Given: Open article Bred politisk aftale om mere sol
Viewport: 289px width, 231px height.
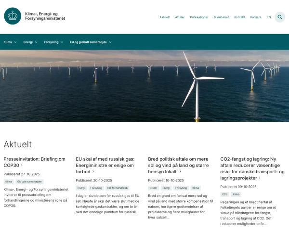Looking at the screenshot, I should pyautogui.click(x=178, y=165).
